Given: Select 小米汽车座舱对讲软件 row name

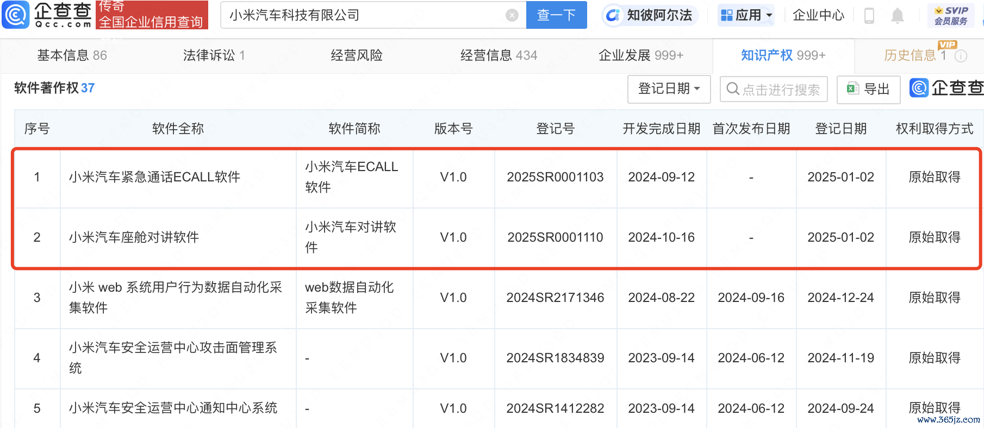Looking at the screenshot, I should point(134,237).
